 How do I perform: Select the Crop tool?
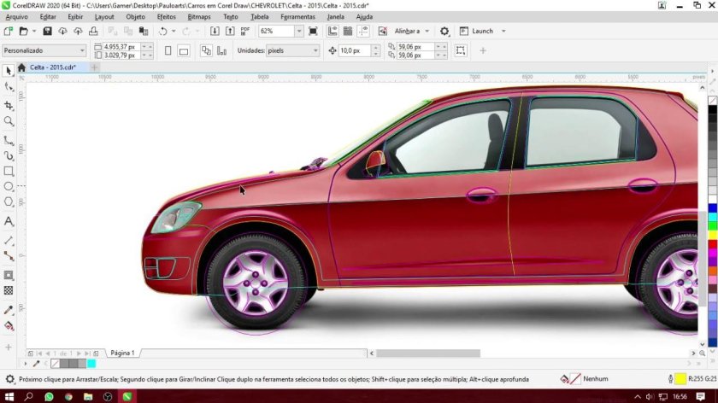[9, 105]
